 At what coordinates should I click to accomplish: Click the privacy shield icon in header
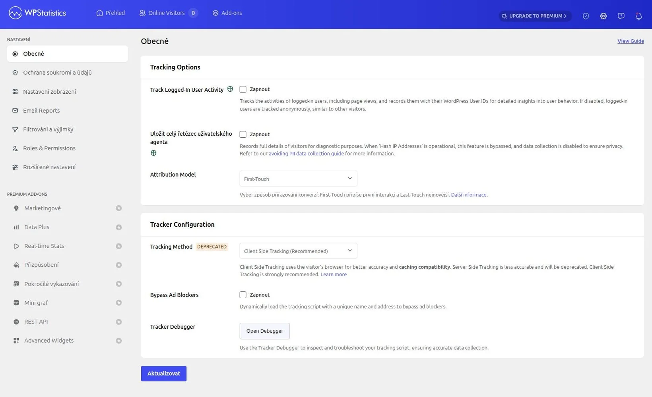pyautogui.click(x=586, y=16)
